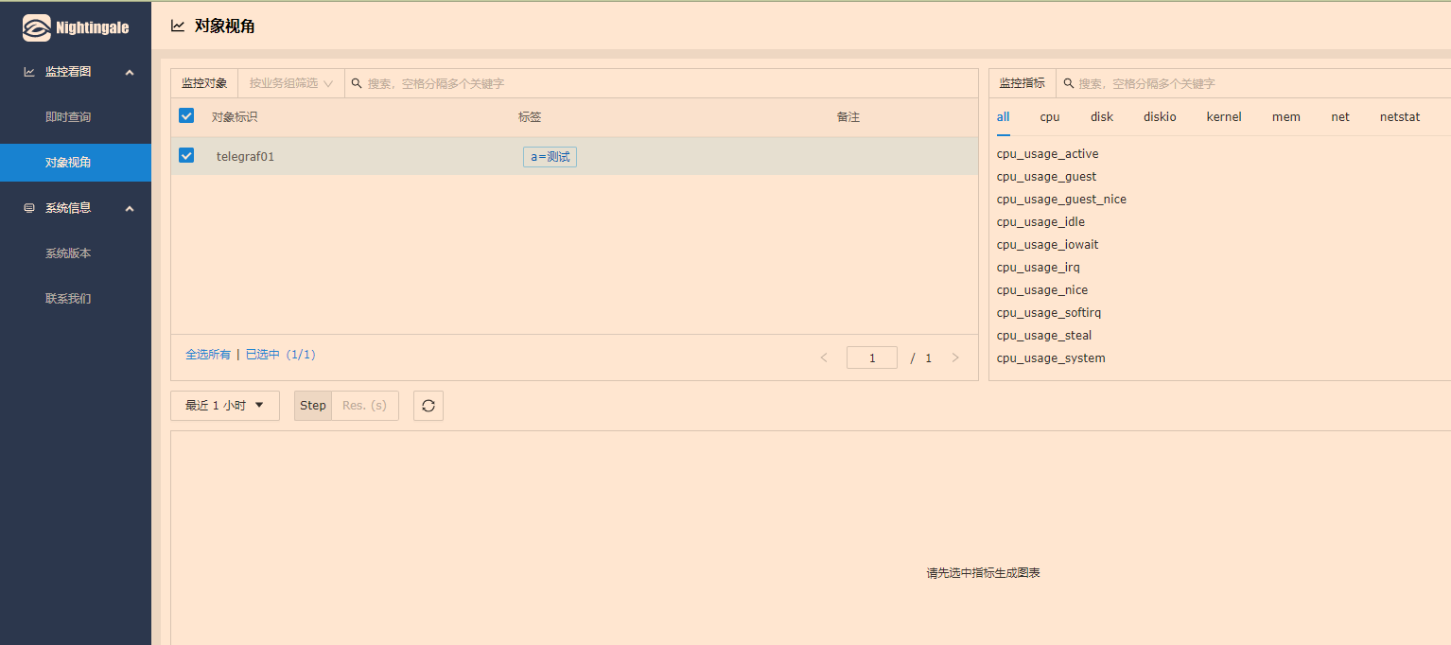
Task: Click the Res. (s) step input
Action: [x=365, y=406]
